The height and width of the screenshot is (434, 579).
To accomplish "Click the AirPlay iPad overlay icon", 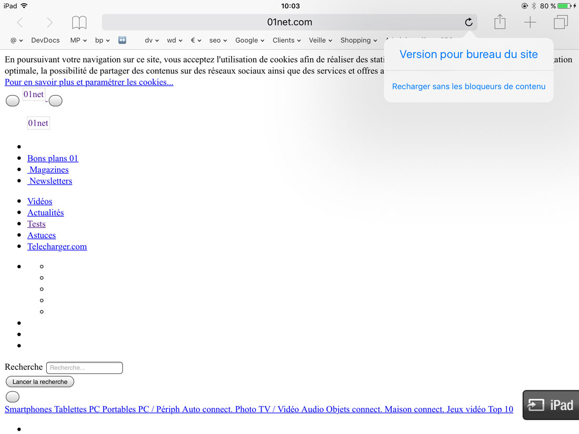I will tap(551, 405).
